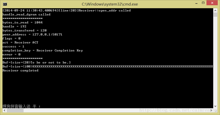Click the text 'success = 1'
This screenshot has height=115, width=220.
point(13,46)
